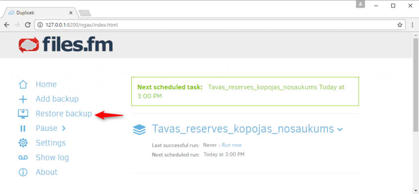Open the Pause menu item
Screen dimensions: 419x194
coord(47,128)
